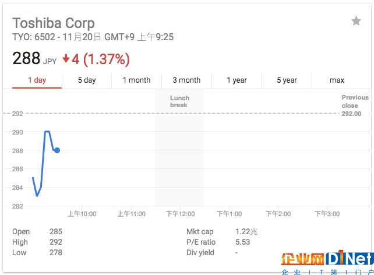Select the 1 year range tab
The image size is (374, 275).
(237, 80)
